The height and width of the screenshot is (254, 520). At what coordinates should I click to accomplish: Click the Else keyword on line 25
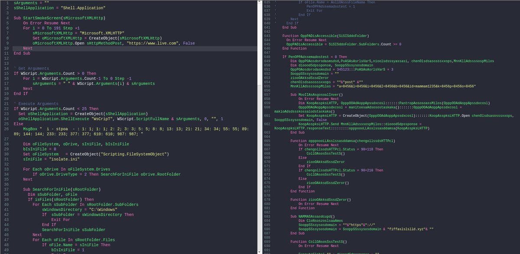click(18, 124)
